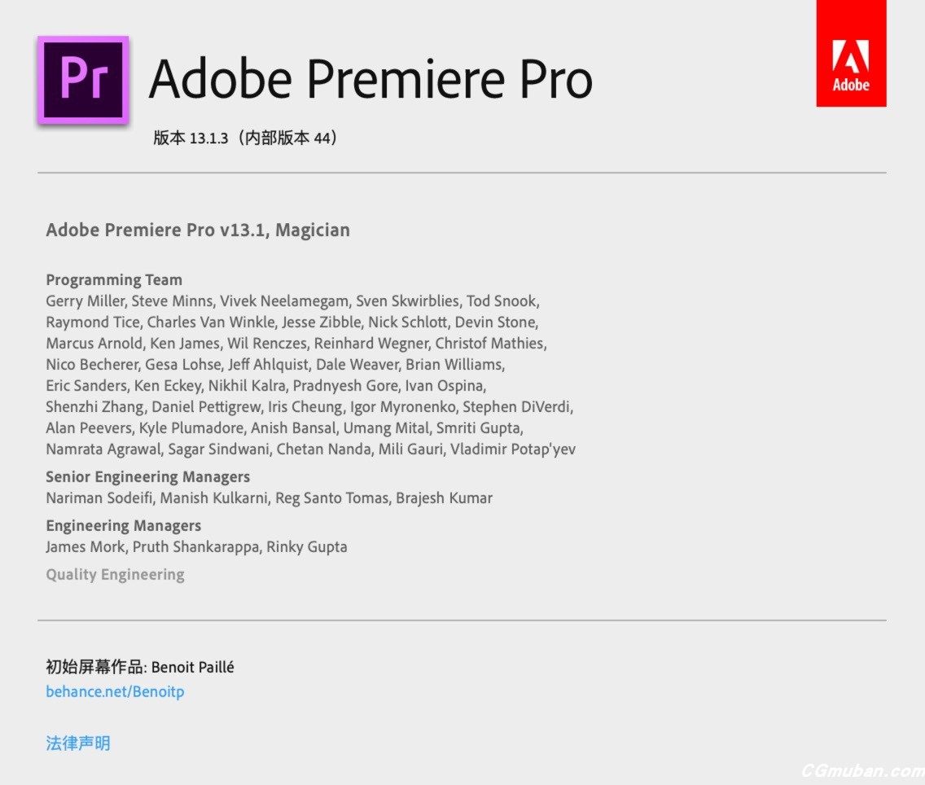Click the 初始屏幕作品 Benoit Paillé credit
Screen dimensions: 925x785
pos(140,668)
